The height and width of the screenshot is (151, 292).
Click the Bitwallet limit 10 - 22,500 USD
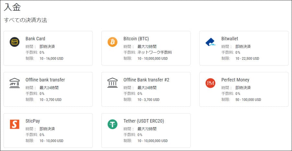click(247, 59)
